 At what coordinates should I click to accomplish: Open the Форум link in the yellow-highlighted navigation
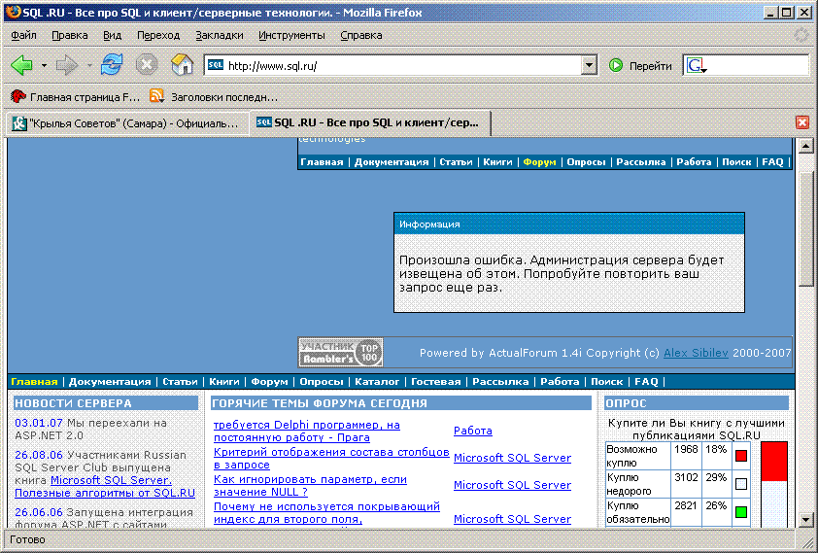click(539, 162)
